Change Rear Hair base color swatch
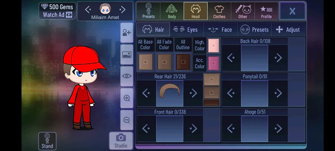This screenshot has width=335, height=151. pyautogui.click(x=211, y=79)
